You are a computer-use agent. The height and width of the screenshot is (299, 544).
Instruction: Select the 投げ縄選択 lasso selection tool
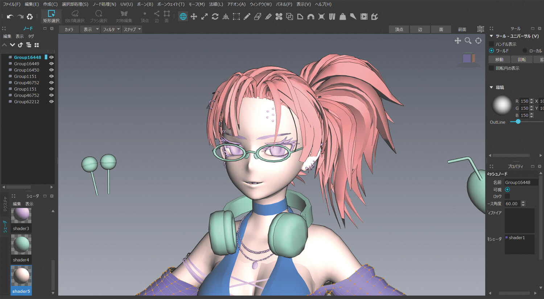click(x=75, y=17)
